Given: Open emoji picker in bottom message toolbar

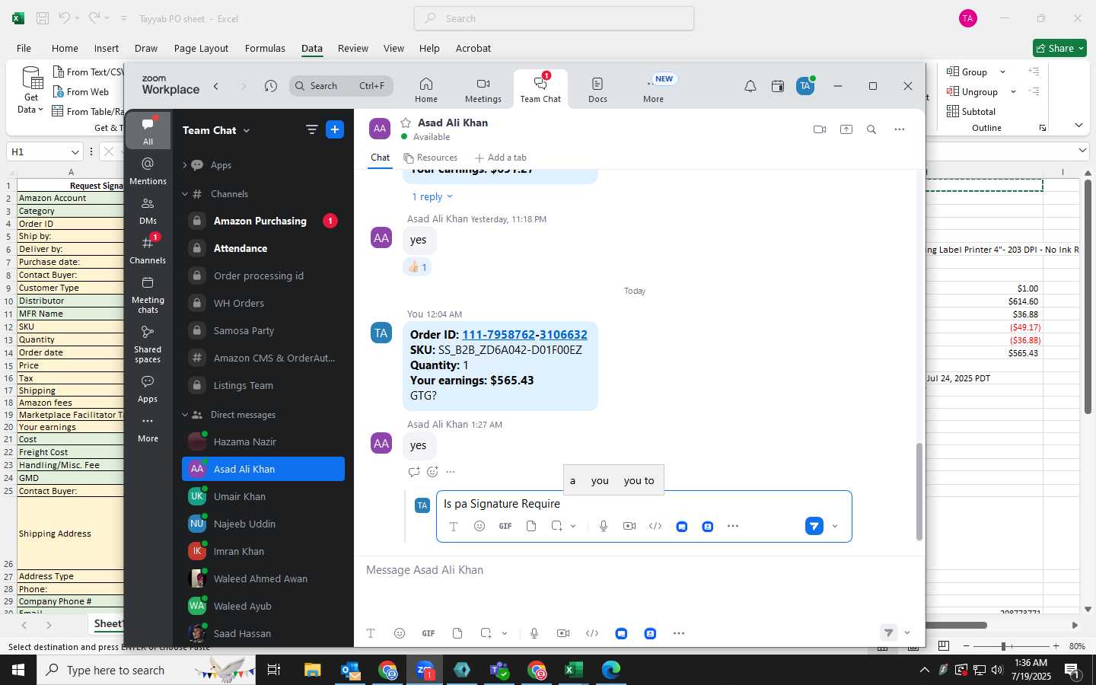Looking at the screenshot, I should coord(400,633).
